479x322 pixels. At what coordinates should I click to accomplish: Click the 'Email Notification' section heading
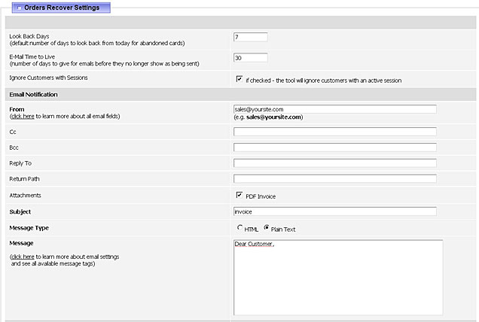[x=33, y=95]
